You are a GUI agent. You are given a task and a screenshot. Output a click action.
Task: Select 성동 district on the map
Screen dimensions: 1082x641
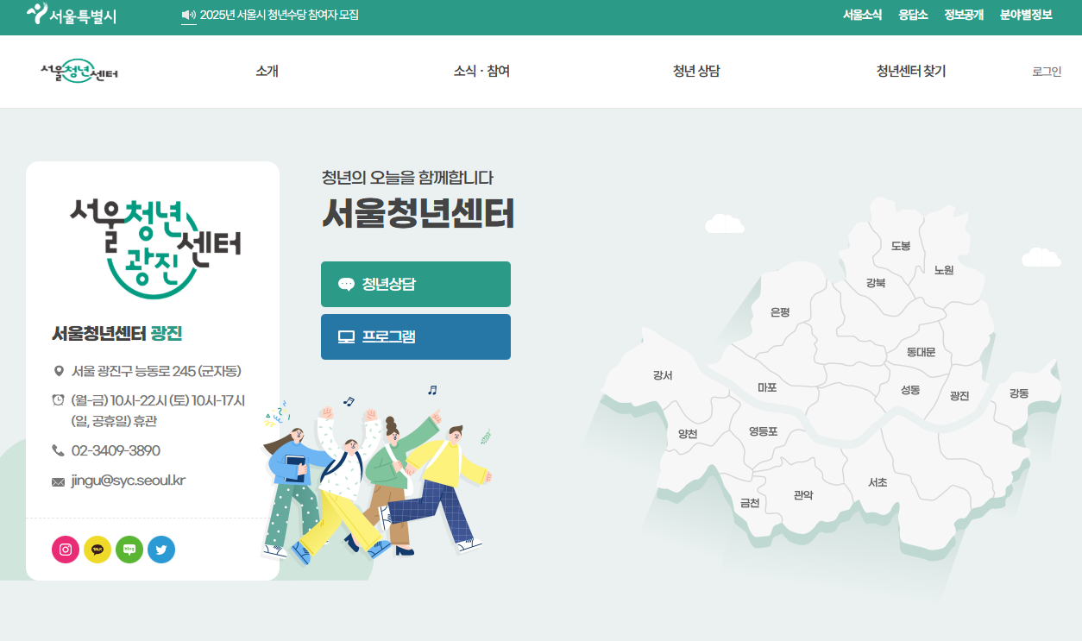[910, 390]
